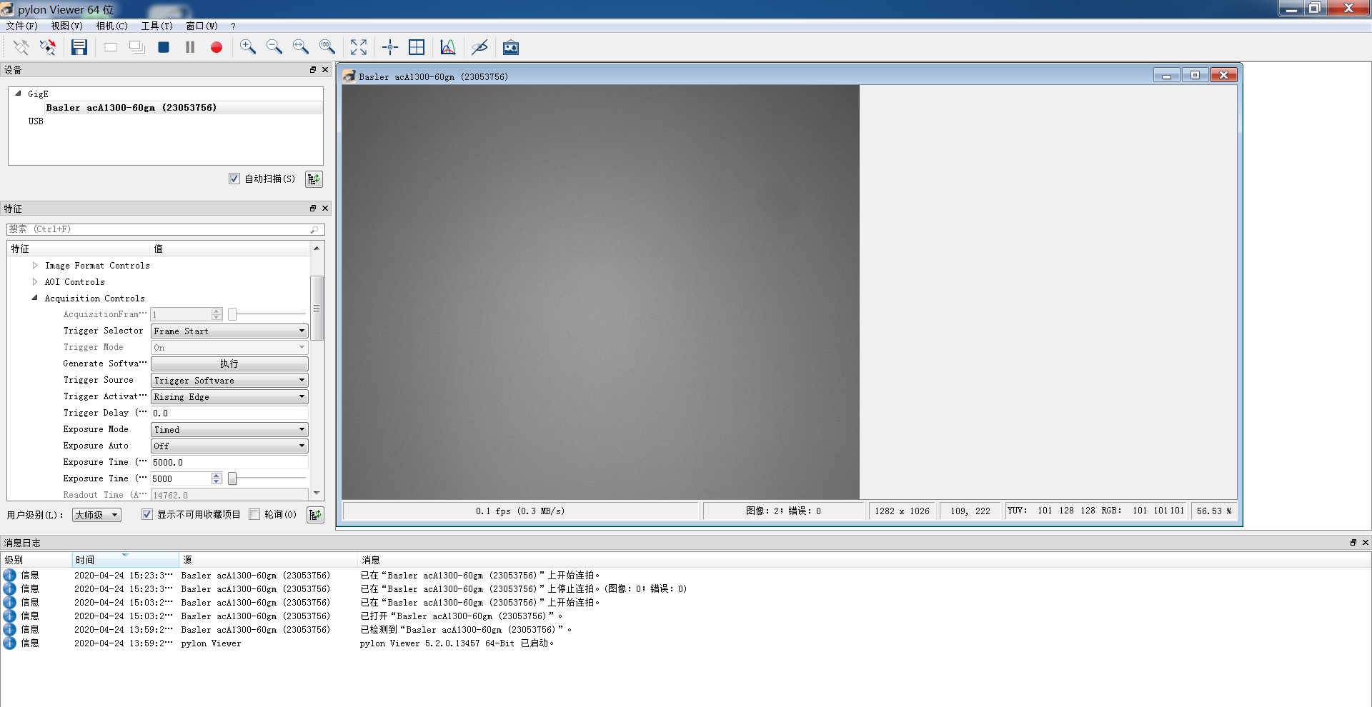Start continuous shot acquisition

136,47
